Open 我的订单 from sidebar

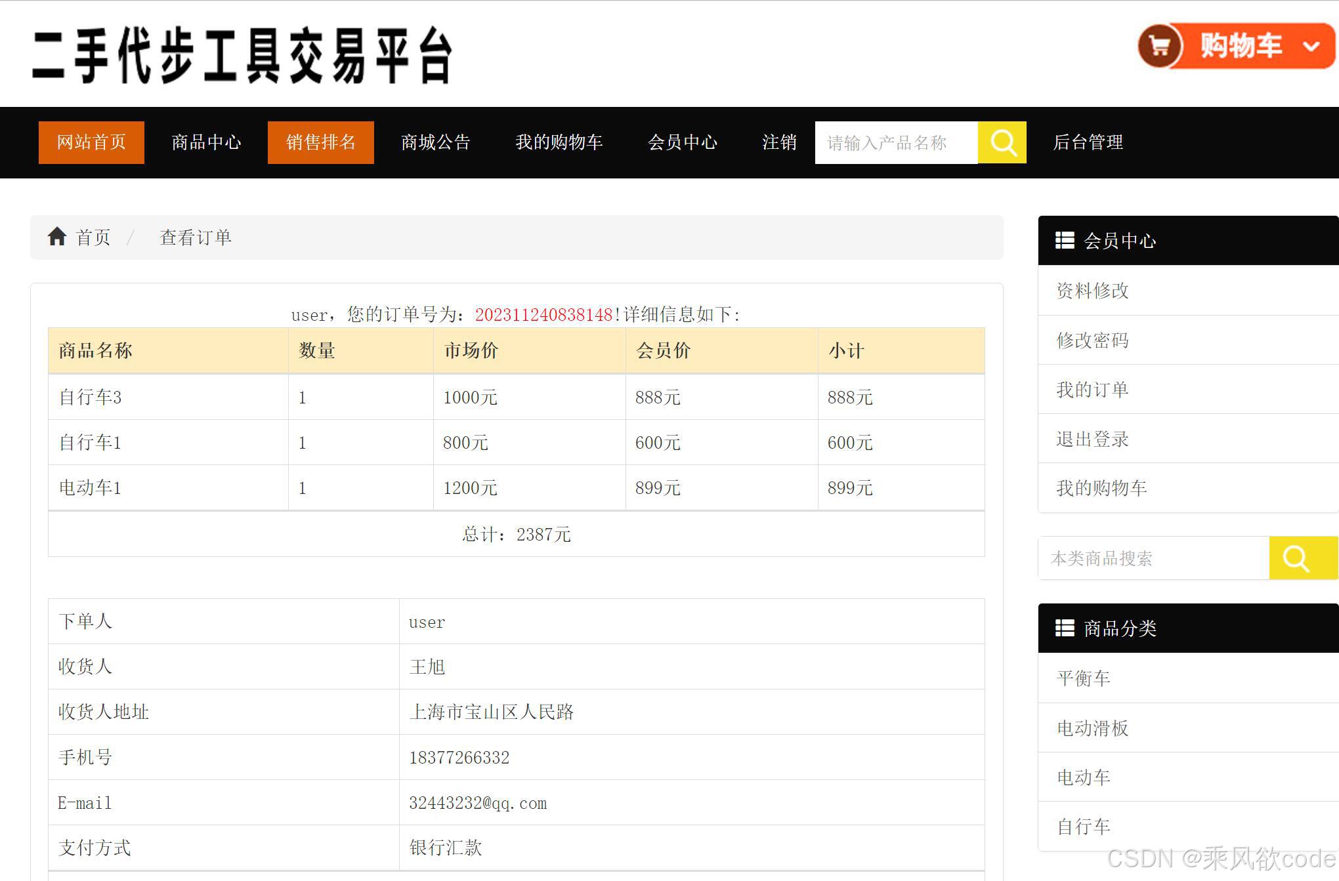pos(1092,390)
